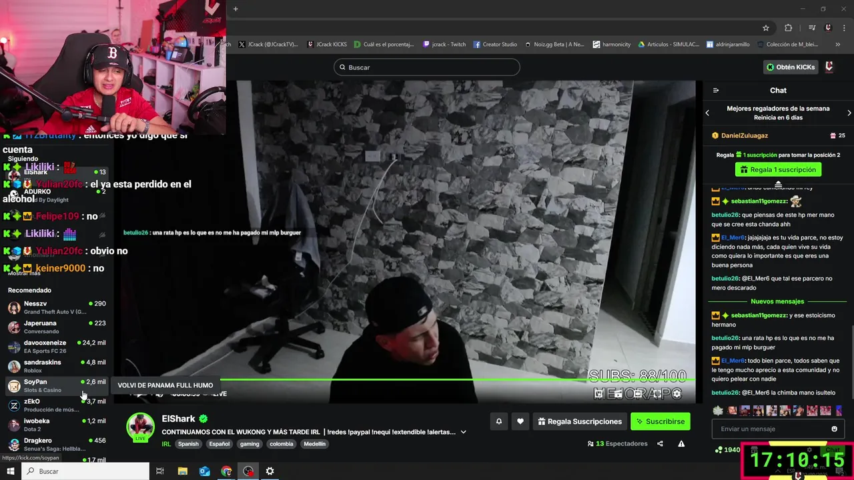Open Nesszv recommended channel

click(x=56, y=307)
